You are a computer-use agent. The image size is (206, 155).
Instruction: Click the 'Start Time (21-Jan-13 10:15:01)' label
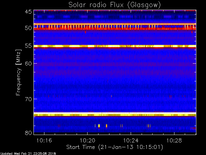115,147
